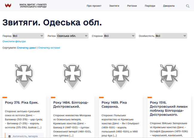Click Очистити фільтри link
Screen dimensions: 194x138
[14, 41]
